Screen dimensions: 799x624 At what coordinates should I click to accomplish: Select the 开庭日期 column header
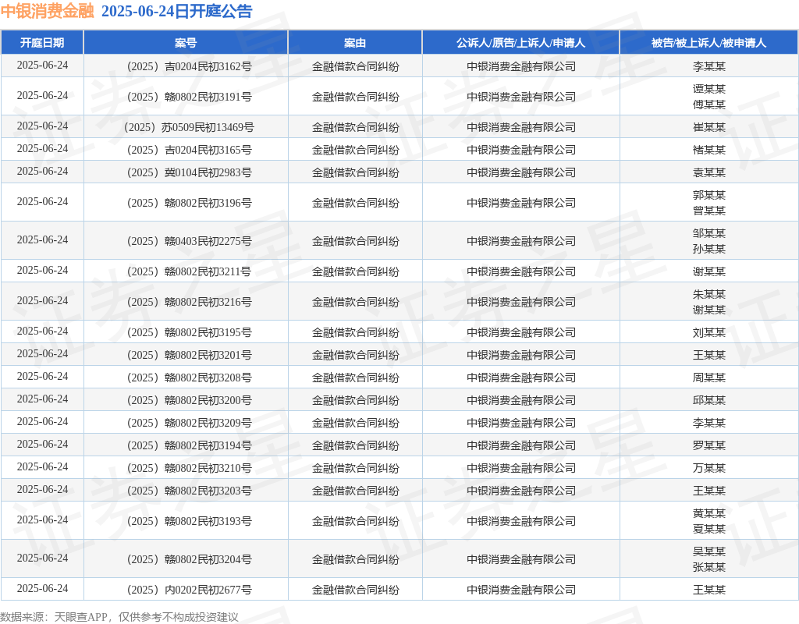tap(42, 43)
